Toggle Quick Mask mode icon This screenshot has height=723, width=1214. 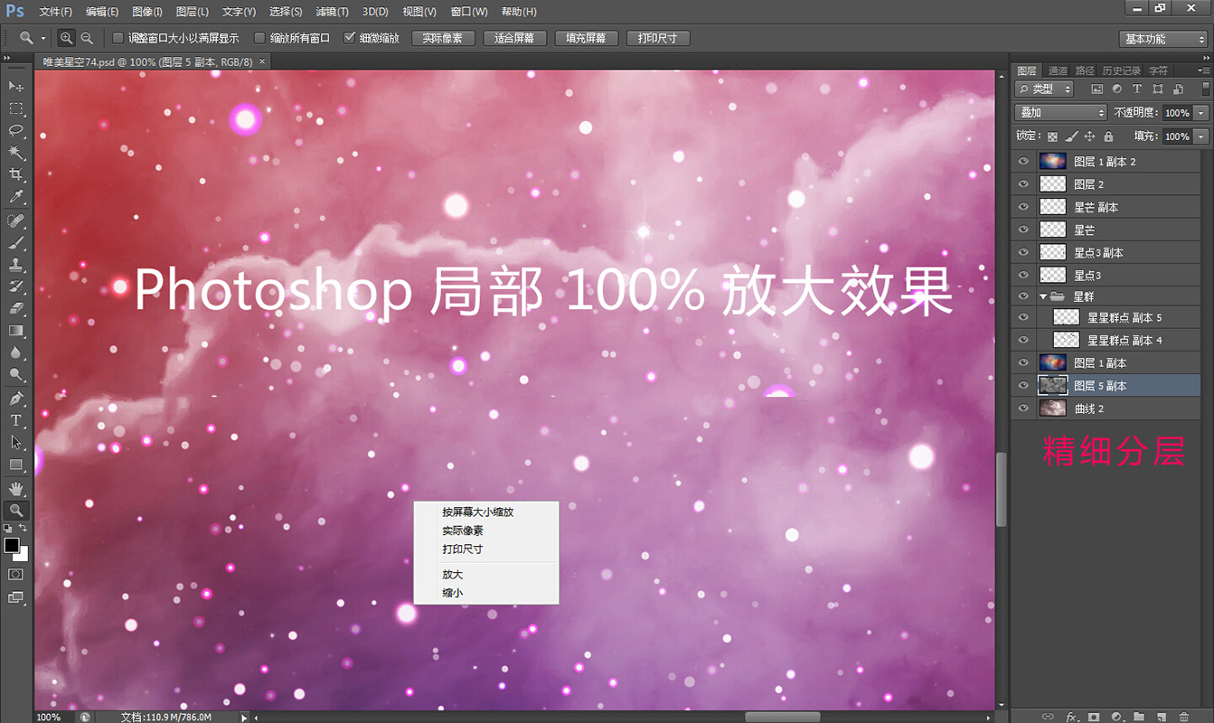coord(16,574)
